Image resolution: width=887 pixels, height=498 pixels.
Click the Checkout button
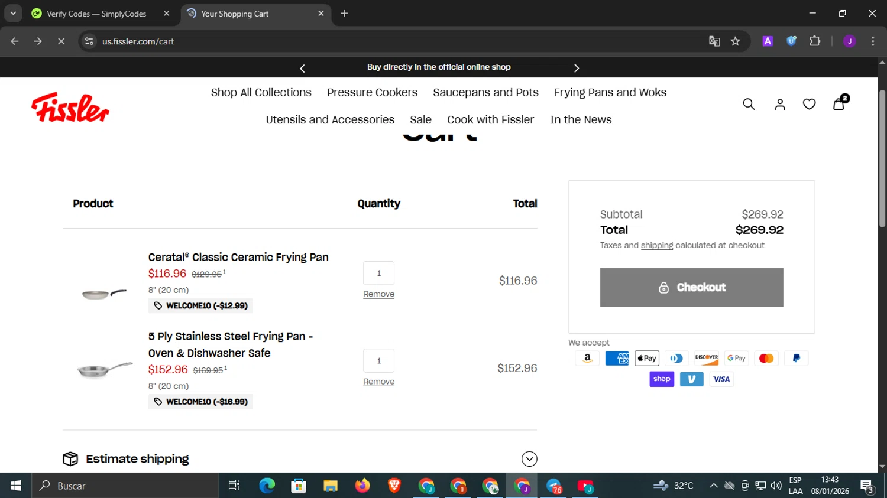click(691, 288)
